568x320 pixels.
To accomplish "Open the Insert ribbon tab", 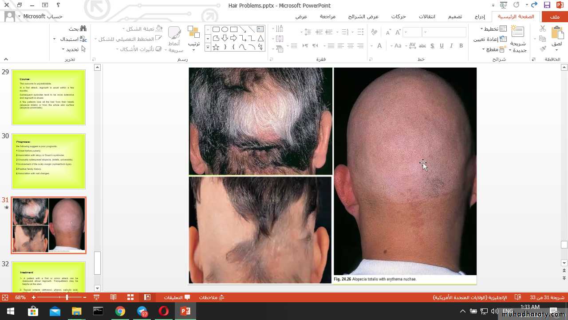I will tap(480, 16).
